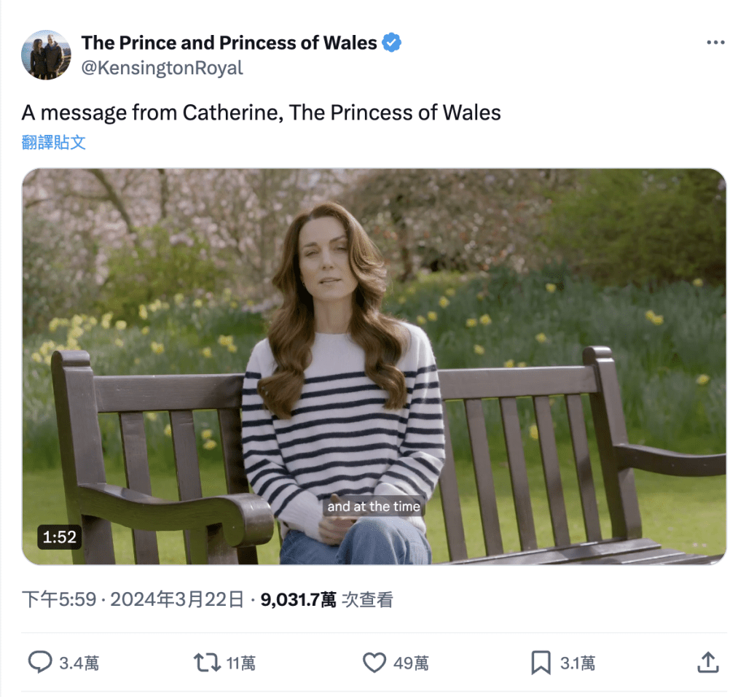
Task: Click the 49萬 like count
Action: click(x=411, y=663)
